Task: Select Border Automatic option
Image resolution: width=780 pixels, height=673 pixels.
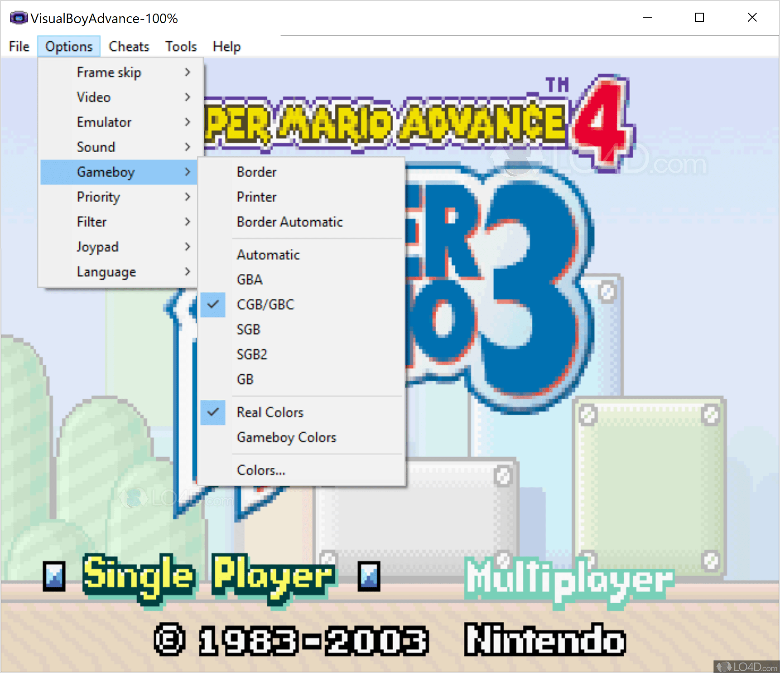Action: click(x=289, y=222)
